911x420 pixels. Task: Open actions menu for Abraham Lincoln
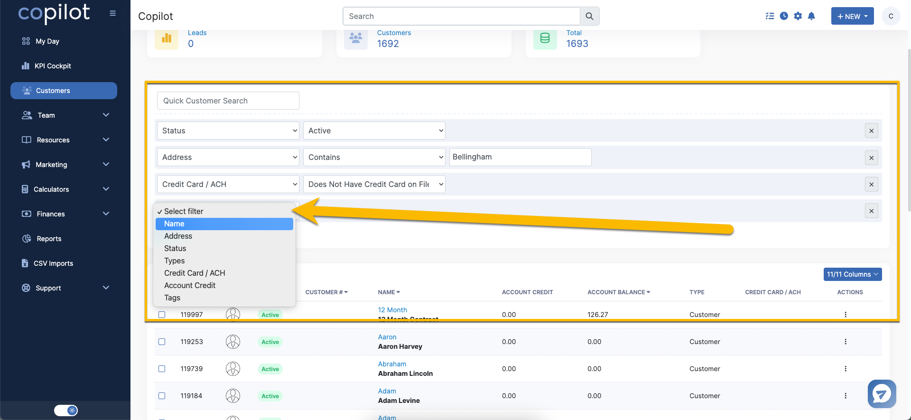[846, 369]
